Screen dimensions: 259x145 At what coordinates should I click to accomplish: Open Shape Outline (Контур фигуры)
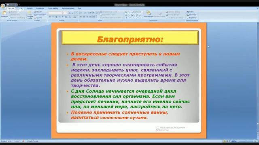tap(173, 15)
